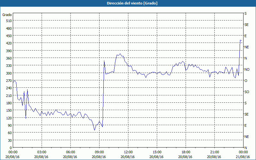Select the "Grado" axis unit label

point(7,15)
